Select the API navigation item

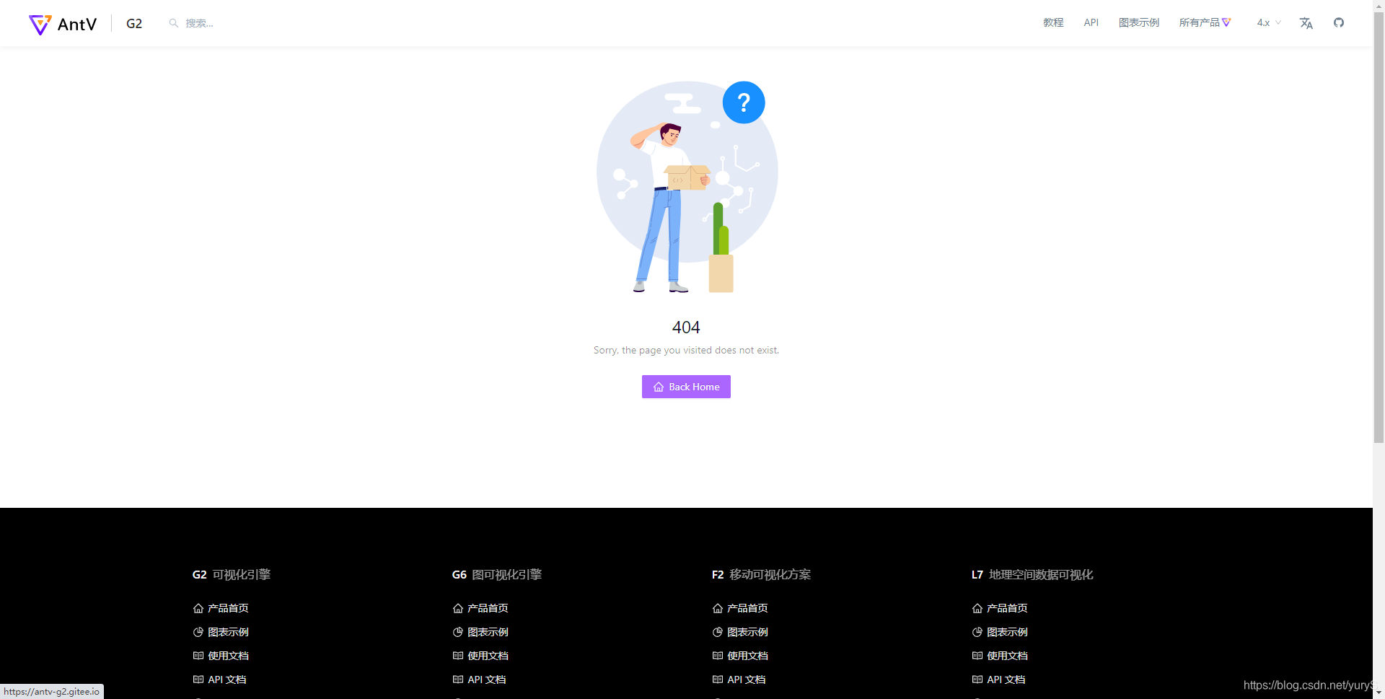[x=1091, y=22]
